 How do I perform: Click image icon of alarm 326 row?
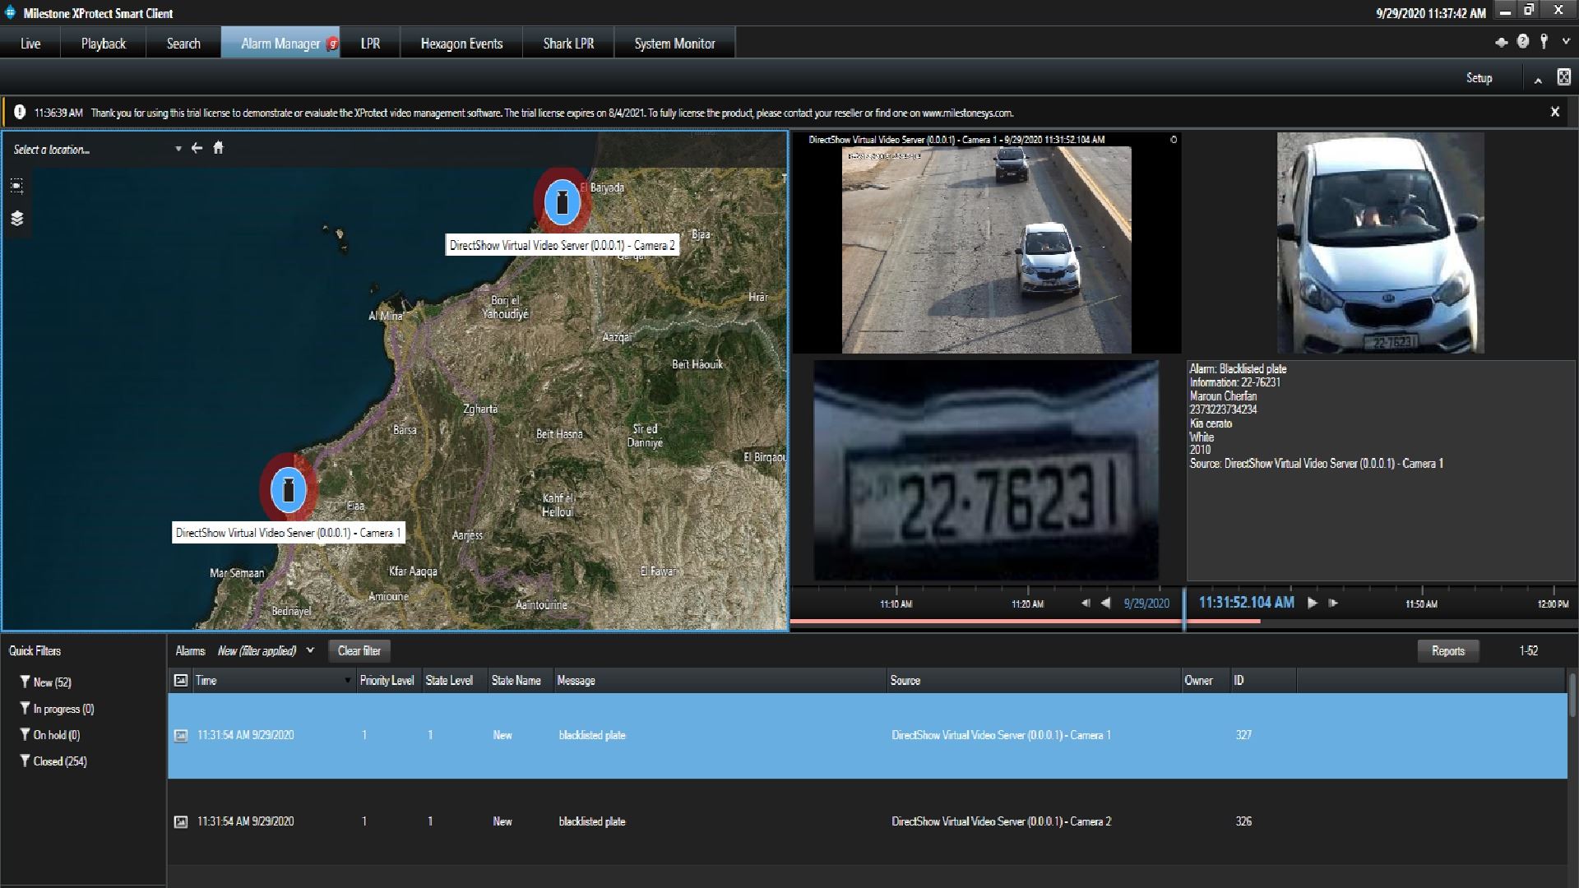coord(181,821)
